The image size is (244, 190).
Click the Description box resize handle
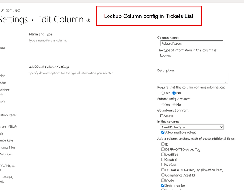click(227, 81)
